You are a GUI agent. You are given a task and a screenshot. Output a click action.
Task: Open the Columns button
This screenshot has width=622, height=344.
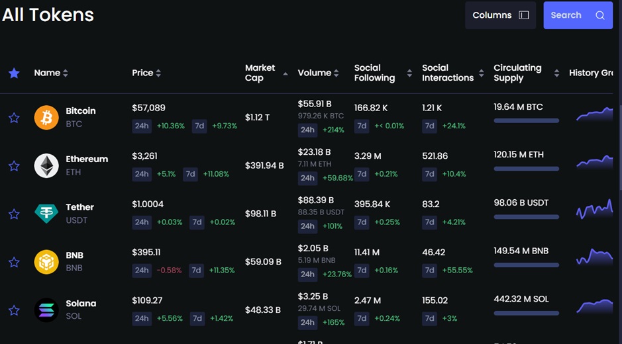pos(500,15)
